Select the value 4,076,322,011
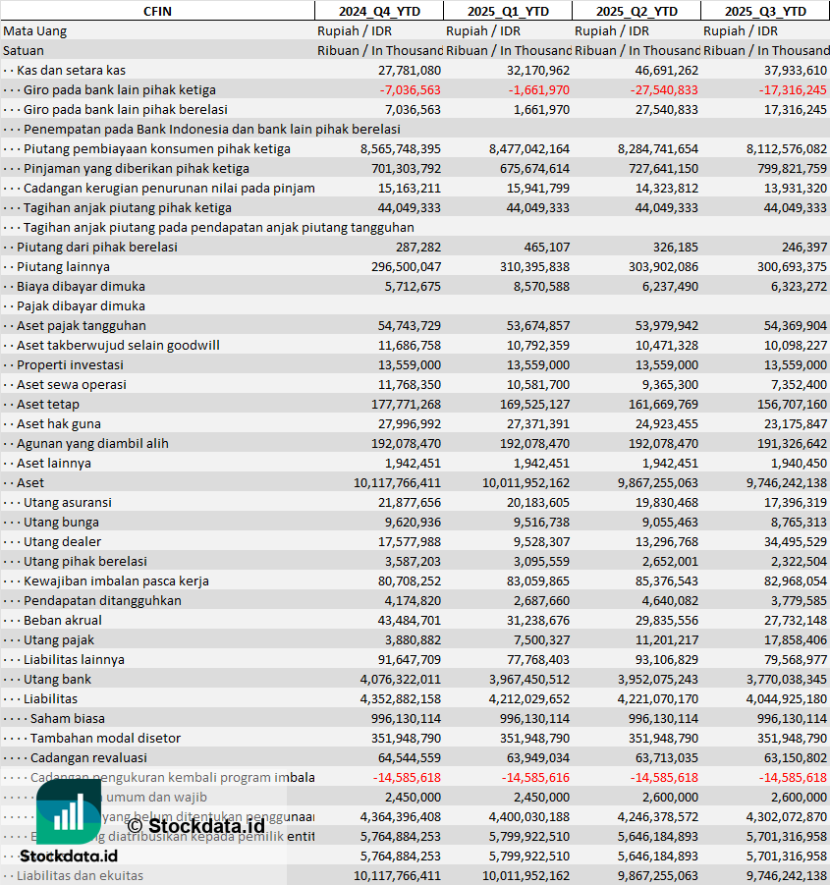This screenshot has height=885, width=830. [401, 680]
